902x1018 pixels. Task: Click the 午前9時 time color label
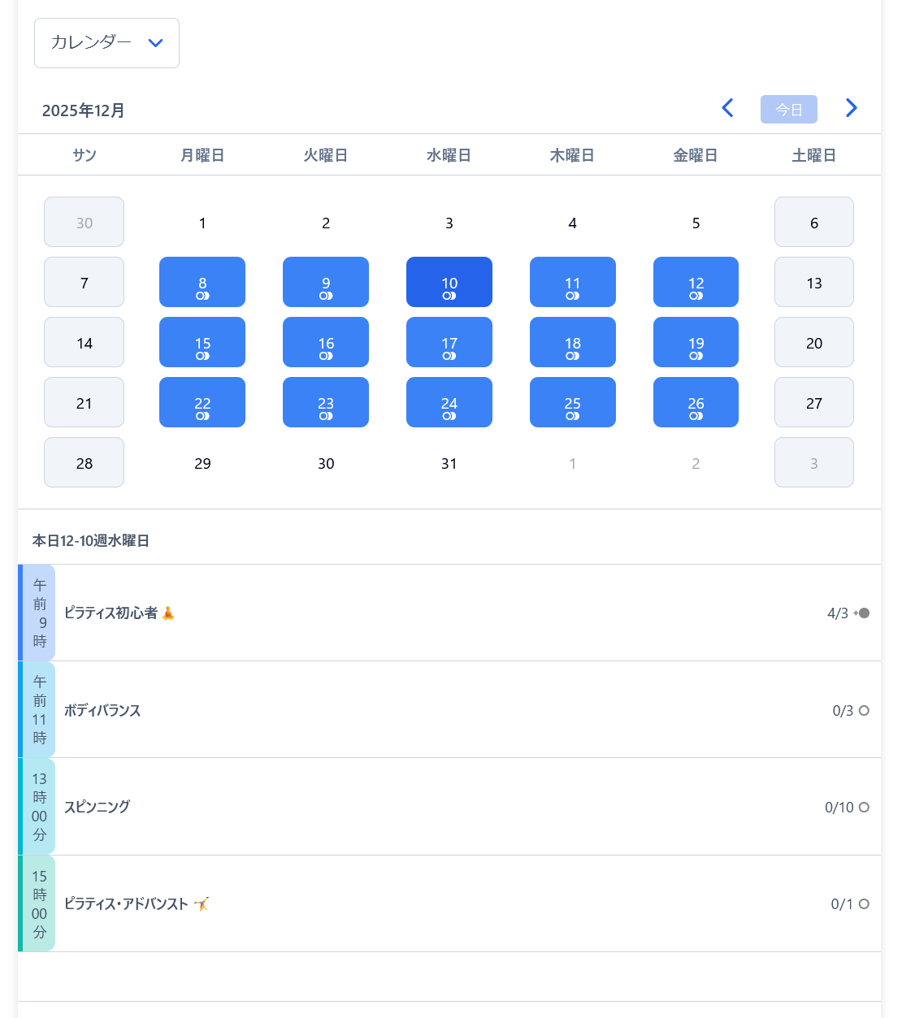tap(39, 613)
